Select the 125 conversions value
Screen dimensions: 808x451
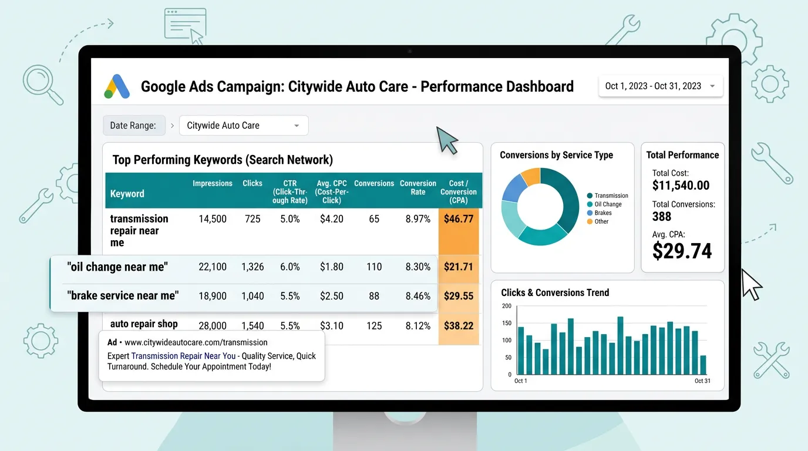click(x=374, y=325)
